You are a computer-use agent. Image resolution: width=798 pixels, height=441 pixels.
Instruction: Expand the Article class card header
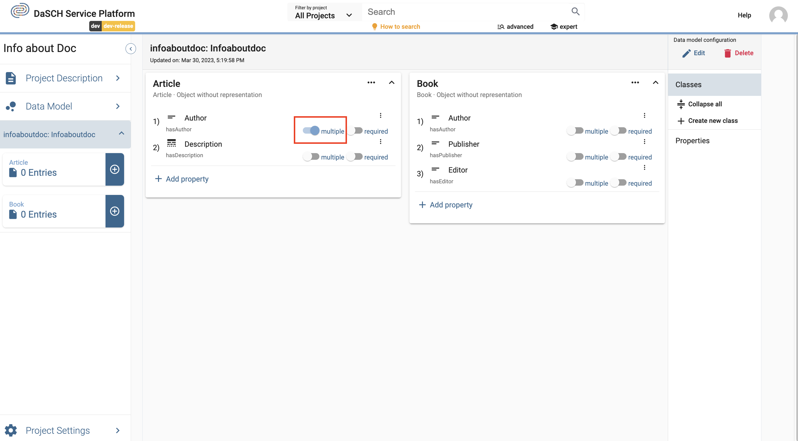tap(392, 83)
